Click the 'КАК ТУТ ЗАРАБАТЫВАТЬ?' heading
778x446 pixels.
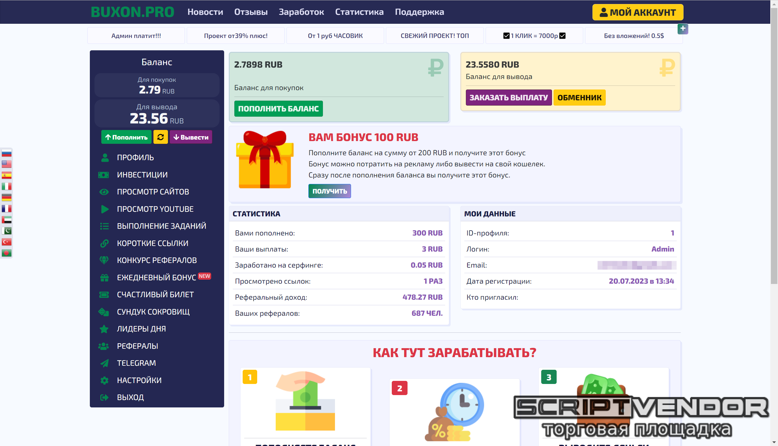click(454, 352)
